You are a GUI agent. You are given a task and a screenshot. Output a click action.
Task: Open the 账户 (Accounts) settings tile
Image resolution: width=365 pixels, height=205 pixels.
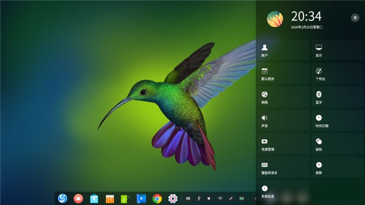[x=283, y=50]
